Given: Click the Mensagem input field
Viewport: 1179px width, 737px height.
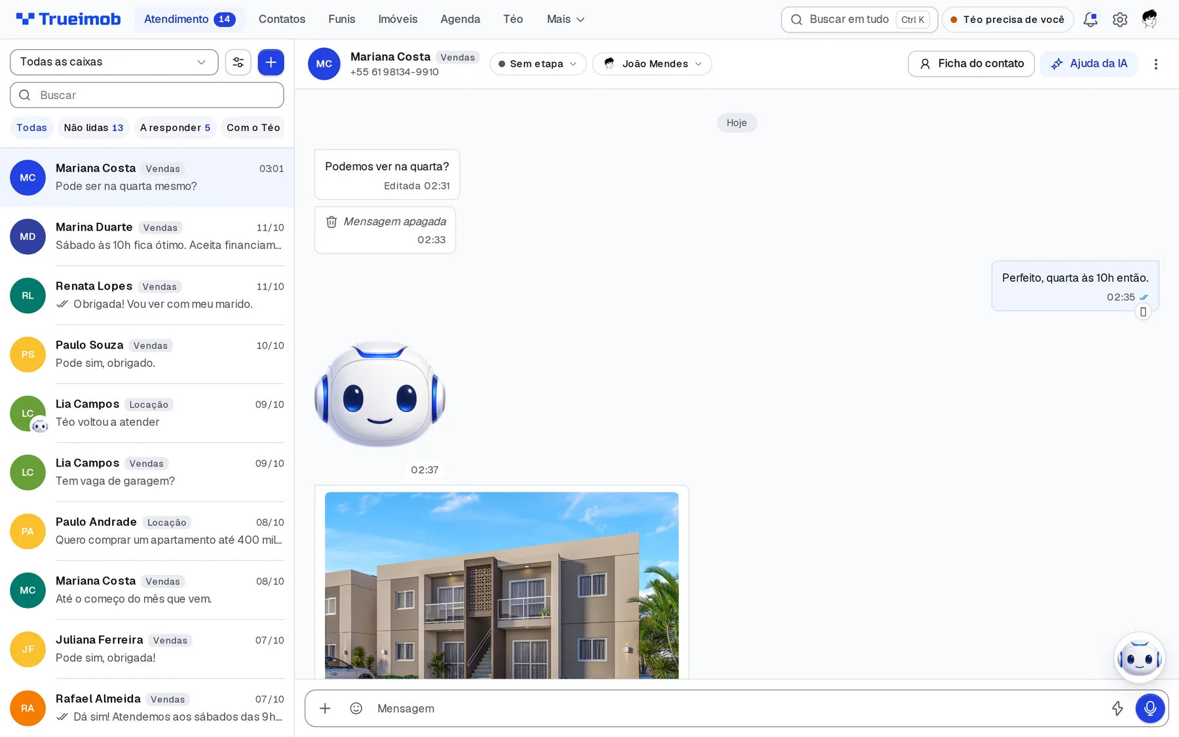Looking at the screenshot, I should [x=737, y=708].
